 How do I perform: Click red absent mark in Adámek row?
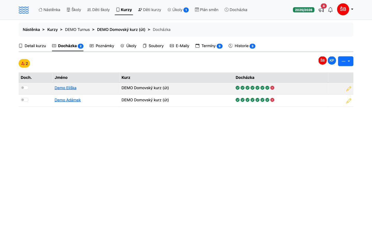(272, 100)
